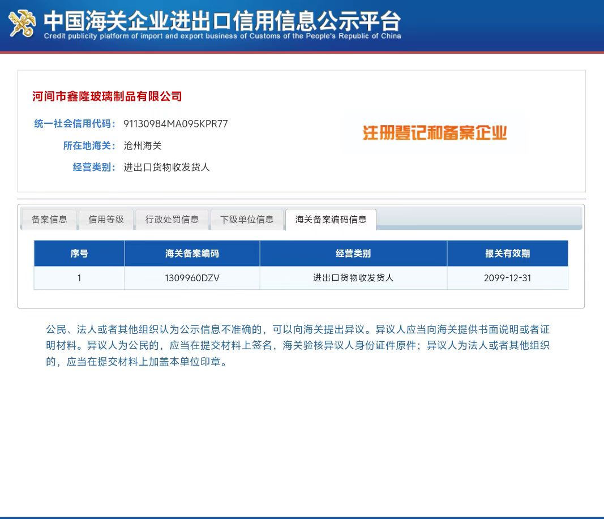Image resolution: width=604 pixels, height=519 pixels.
Task: Select the credit code 91130984MA095KPR77
Action: coord(175,123)
